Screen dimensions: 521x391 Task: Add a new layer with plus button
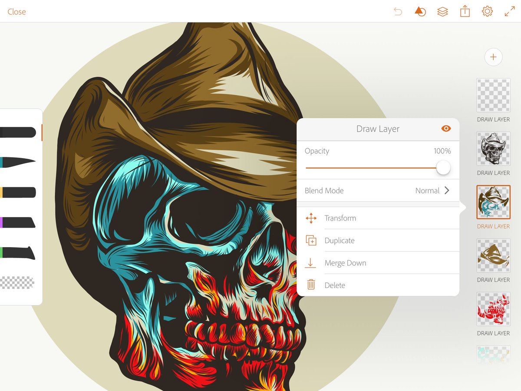point(493,57)
